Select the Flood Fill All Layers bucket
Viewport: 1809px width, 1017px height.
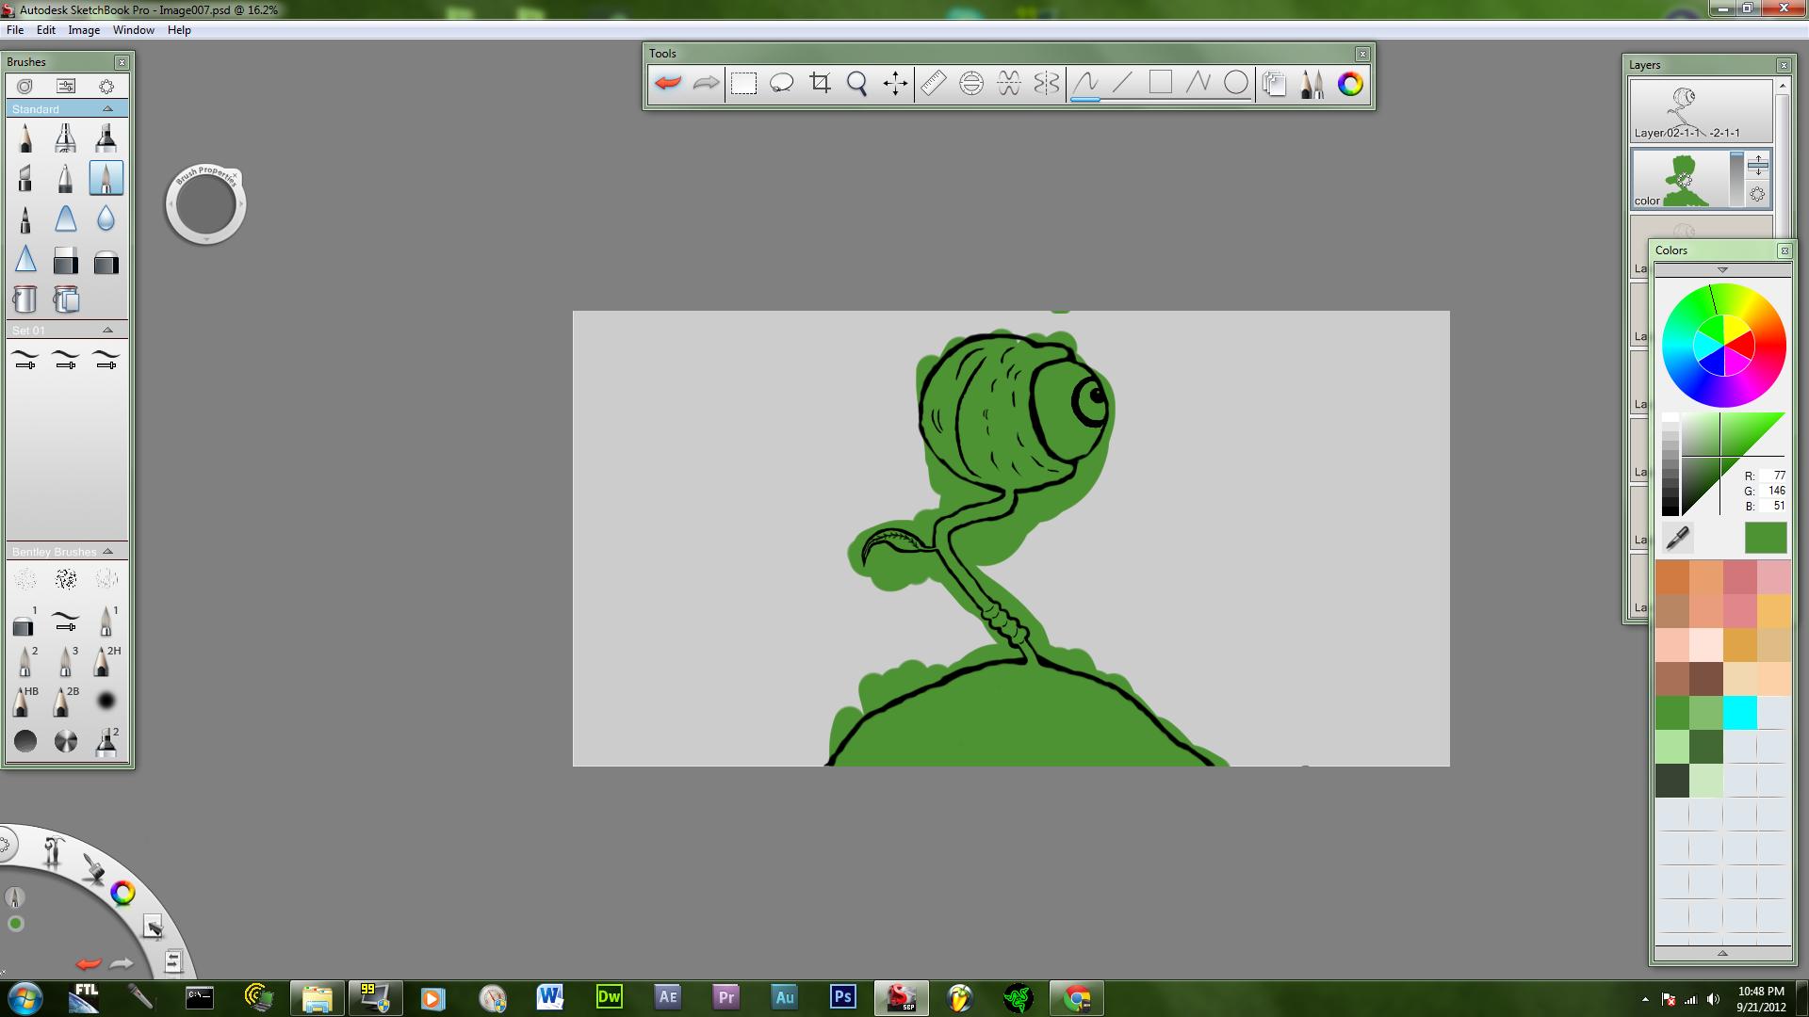pyautogui.click(x=65, y=300)
